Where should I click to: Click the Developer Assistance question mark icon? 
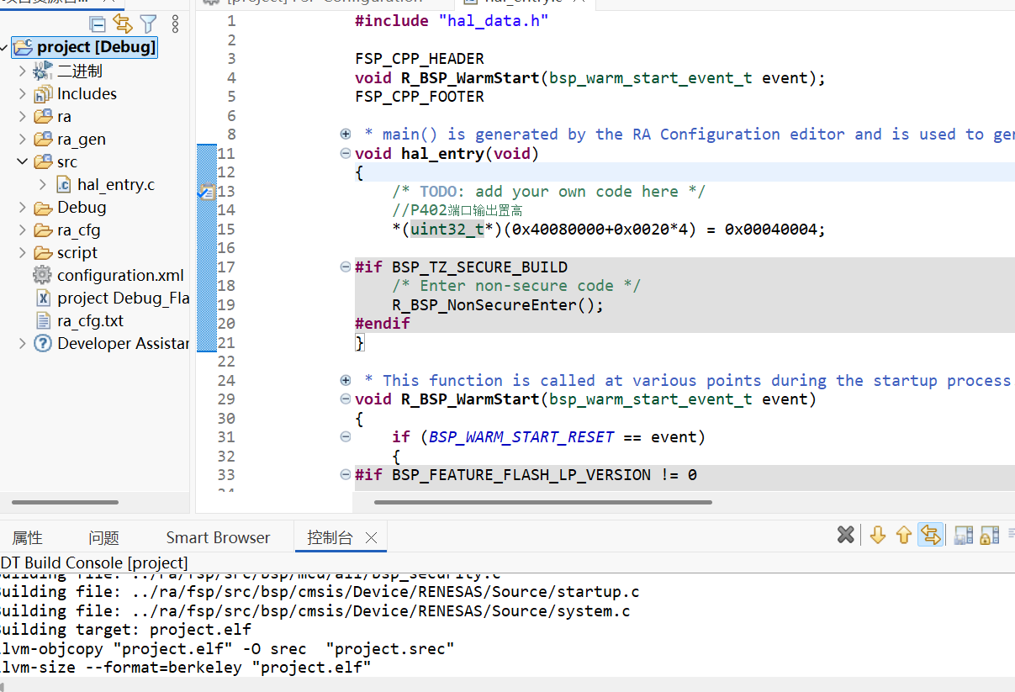42,344
